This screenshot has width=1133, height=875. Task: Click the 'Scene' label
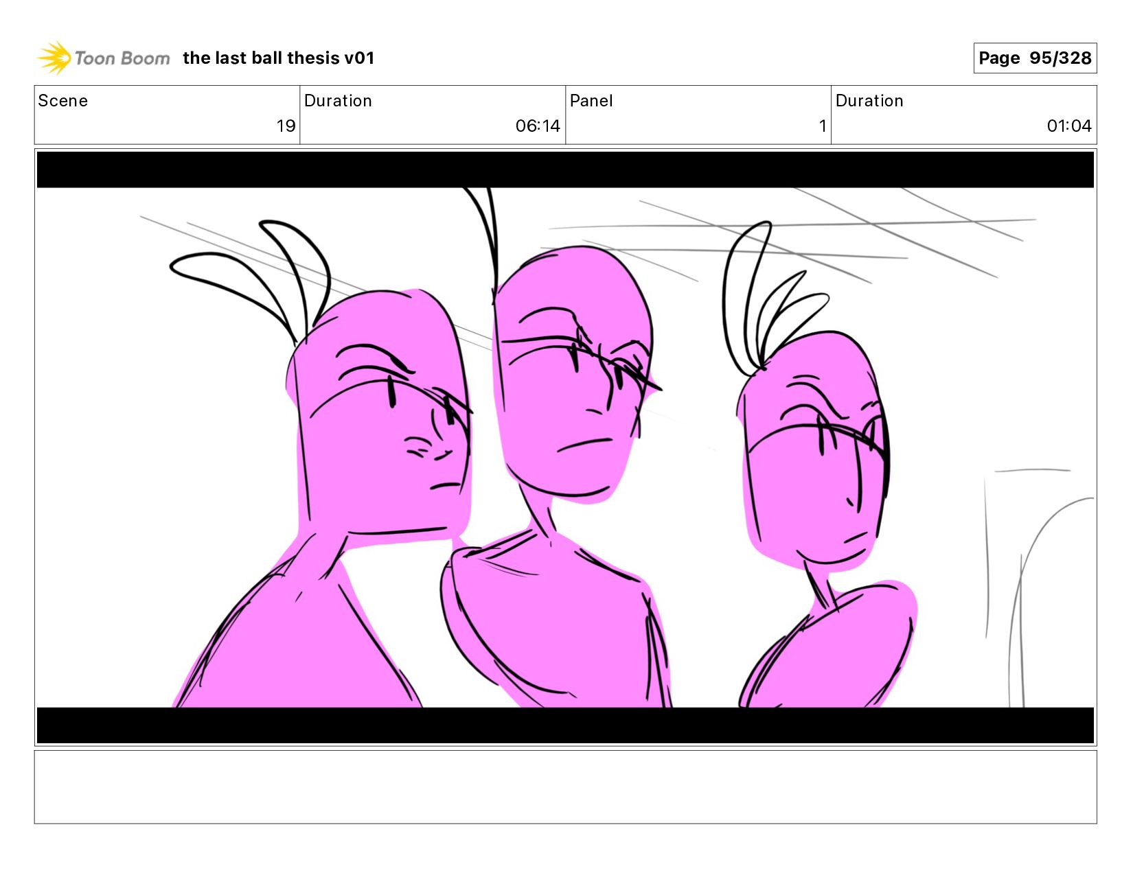tap(63, 101)
